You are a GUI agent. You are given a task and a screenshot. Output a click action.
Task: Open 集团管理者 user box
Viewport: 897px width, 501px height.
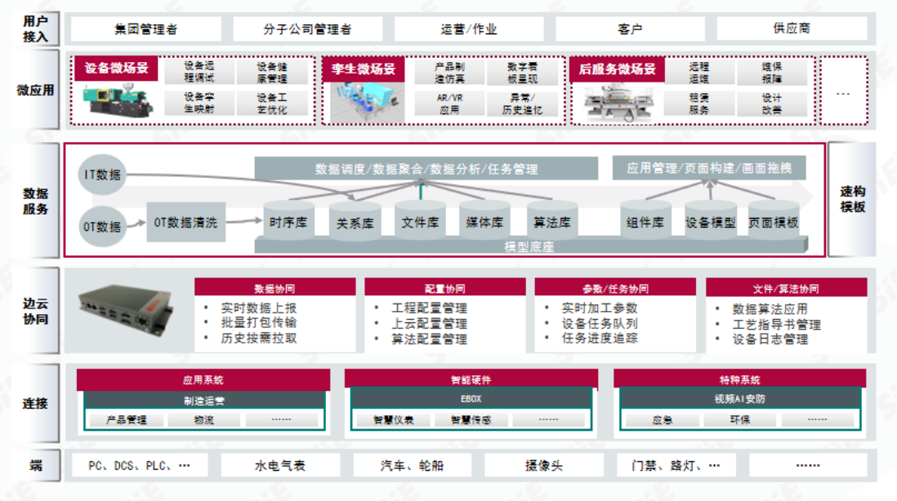pyautogui.click(x=146, y=29)
